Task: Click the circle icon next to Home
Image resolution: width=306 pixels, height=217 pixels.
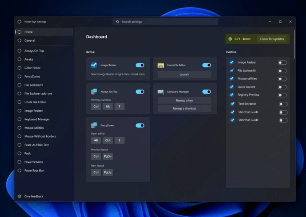Action: [x=20, y=32]
